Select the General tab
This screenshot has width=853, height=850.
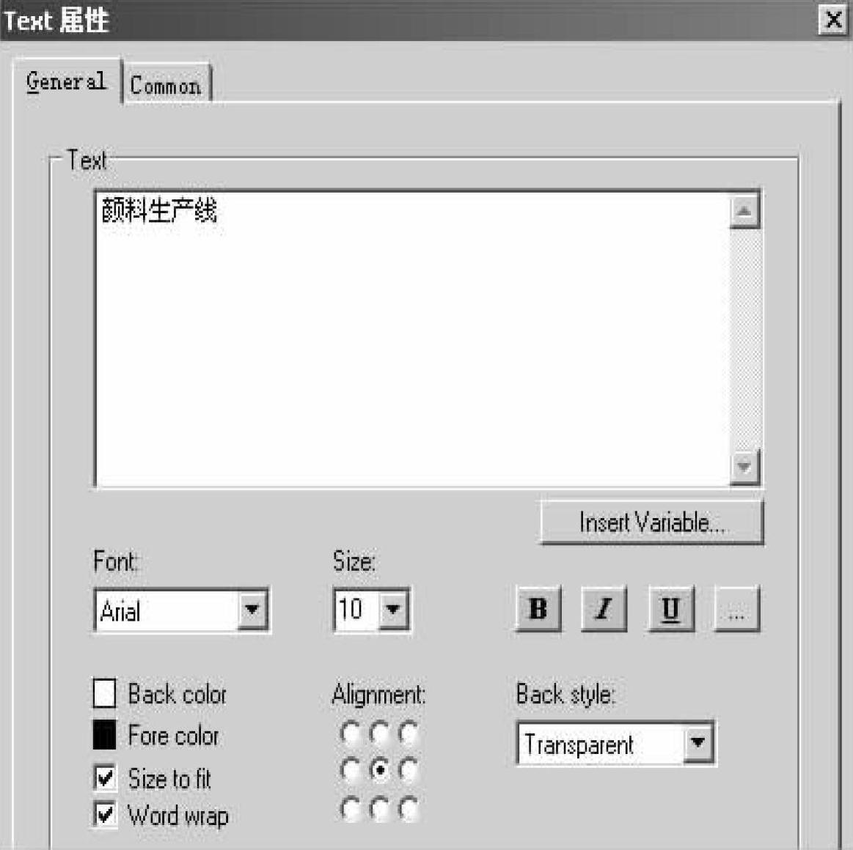coord(66,81)
